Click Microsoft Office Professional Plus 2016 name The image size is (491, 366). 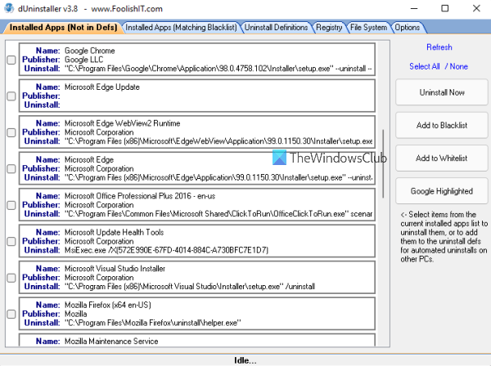[x=140, y=196]
